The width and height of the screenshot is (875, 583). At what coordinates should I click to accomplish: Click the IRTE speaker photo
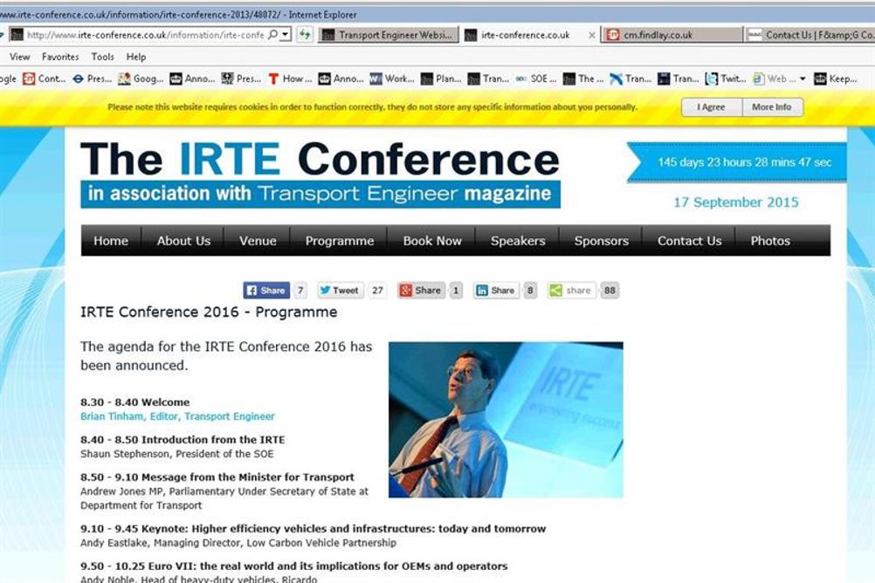click(x=506, y=420)
